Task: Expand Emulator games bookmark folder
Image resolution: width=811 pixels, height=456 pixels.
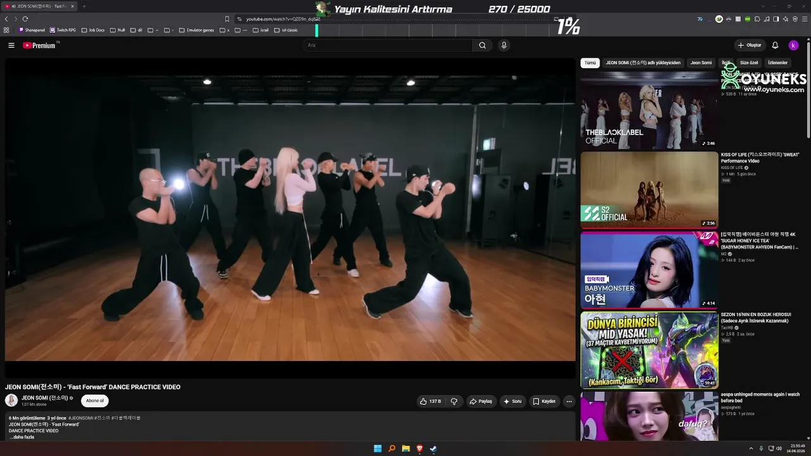Action: tap(197, 30)
